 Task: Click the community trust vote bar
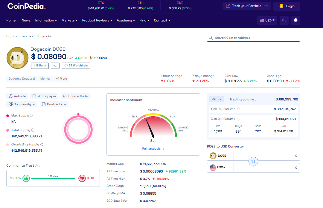(x=53, y=179)
